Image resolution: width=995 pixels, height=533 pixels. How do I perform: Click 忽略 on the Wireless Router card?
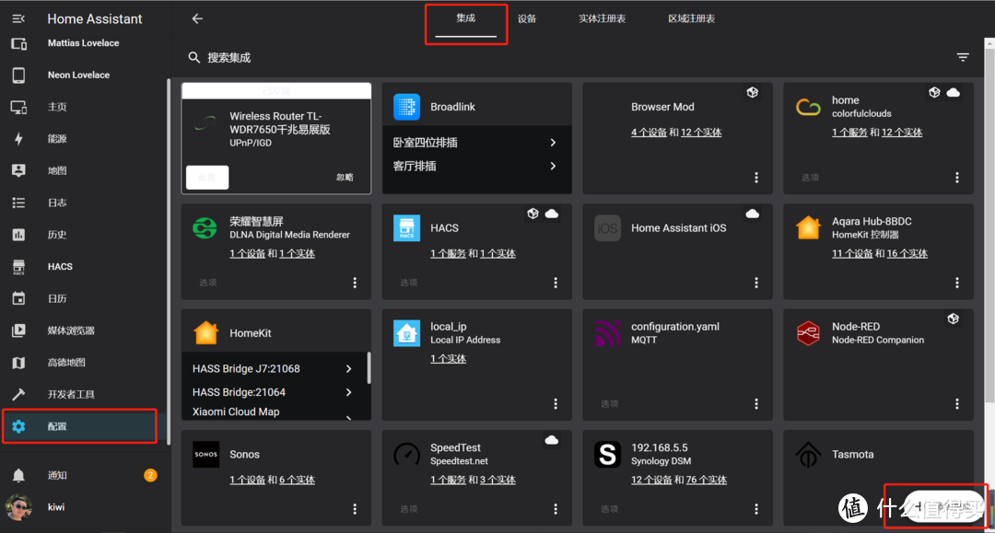pos(345,178)
